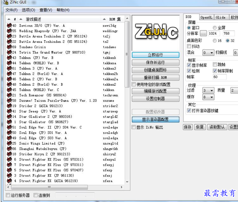Click the icon for Toshinden 2 US row
The image size is (238, 202).
point(9,42)
